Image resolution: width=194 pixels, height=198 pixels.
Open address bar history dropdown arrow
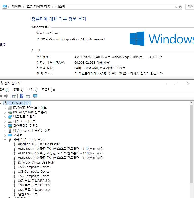coord(176,7)
